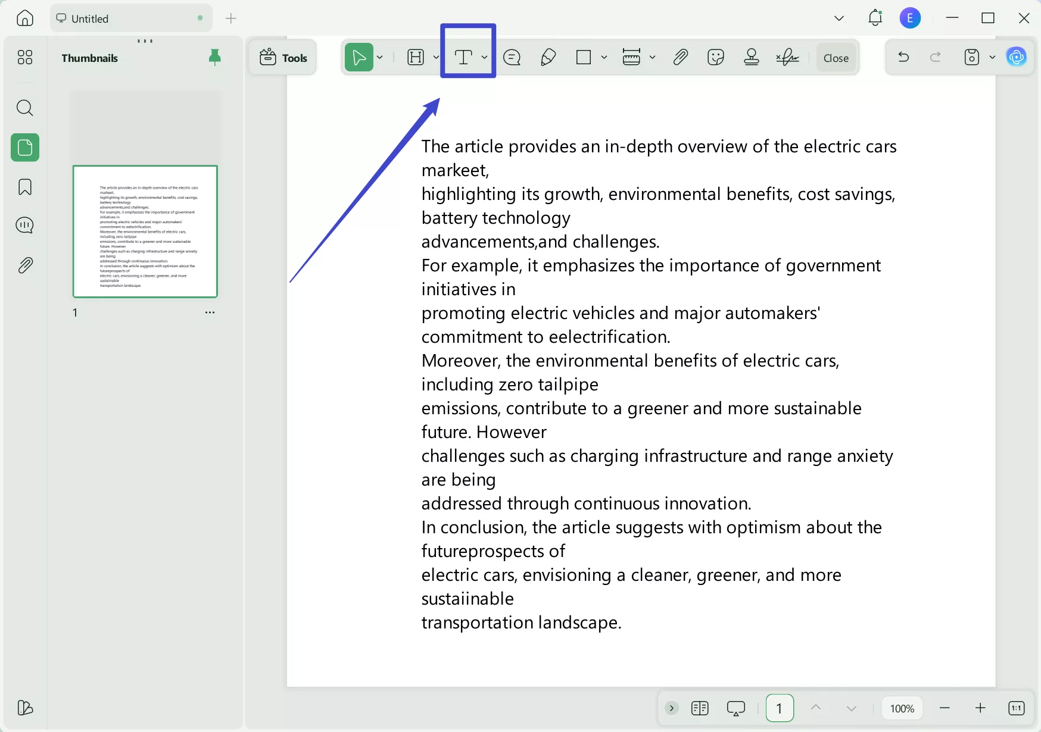Toggle the reading layout view at bottom
Image resolution: width=1041 pixels, height=732 pixels.
click(700, 708)
